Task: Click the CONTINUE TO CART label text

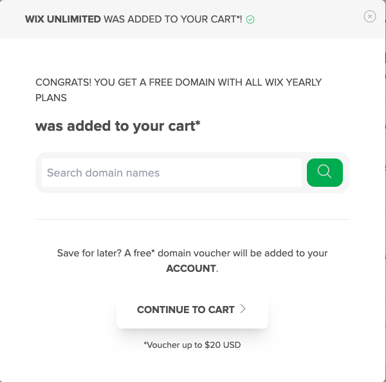Action: click(186, 310)
